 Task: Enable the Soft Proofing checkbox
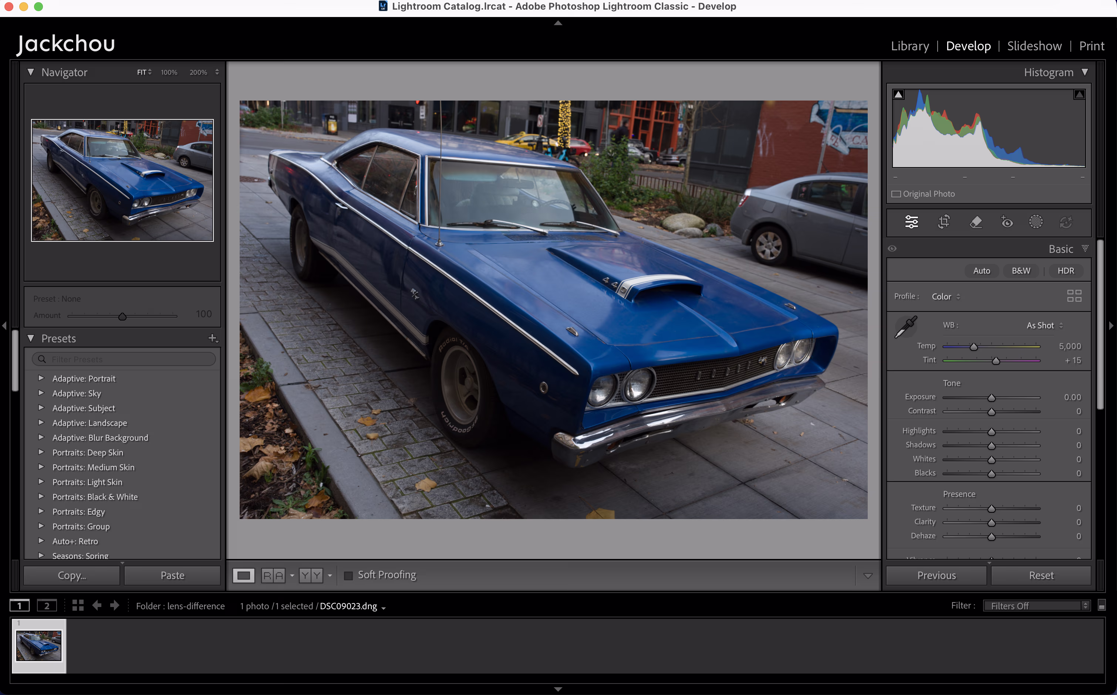[348, 576]
